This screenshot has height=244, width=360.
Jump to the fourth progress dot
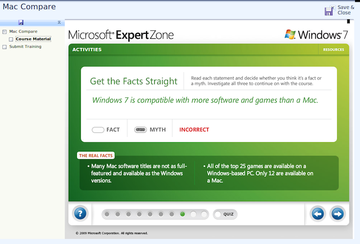pyautogui.click(x=139, y=214)
